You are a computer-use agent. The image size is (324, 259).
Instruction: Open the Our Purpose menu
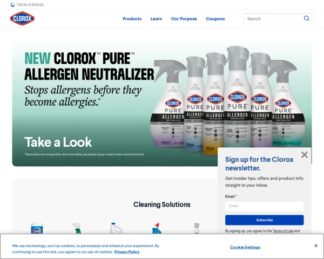point(184,19)
